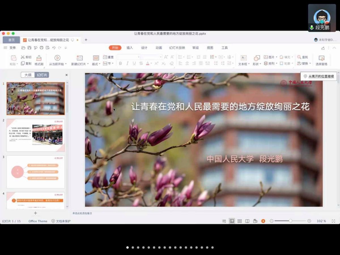Click the Cut (剪切) scissors icon

point(23,57)
